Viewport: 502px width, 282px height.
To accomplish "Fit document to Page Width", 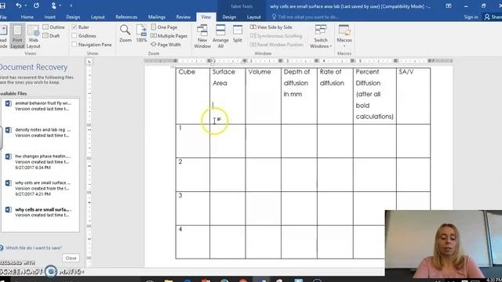I will coord(166,45).
